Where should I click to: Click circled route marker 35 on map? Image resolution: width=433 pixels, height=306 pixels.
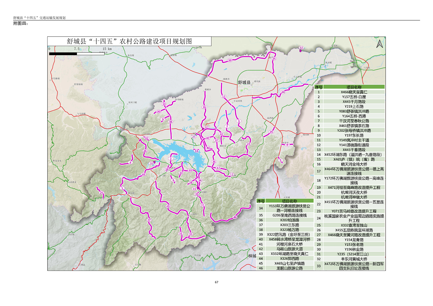coord(271,132)
